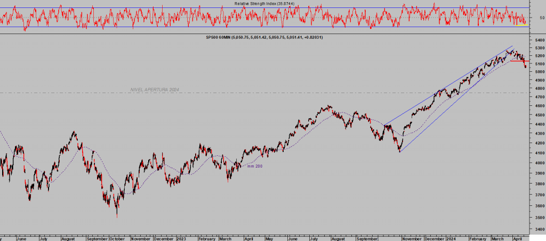
Task: Click the 4900 price axis label
Action: pyautogui.click(x=539, y=80)
